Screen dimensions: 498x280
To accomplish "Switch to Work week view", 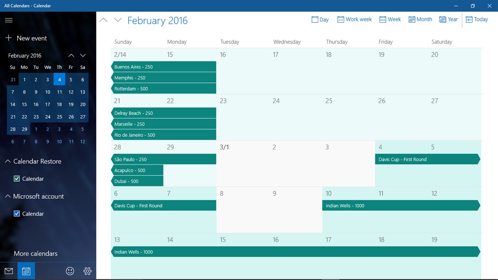I will 355,19.
